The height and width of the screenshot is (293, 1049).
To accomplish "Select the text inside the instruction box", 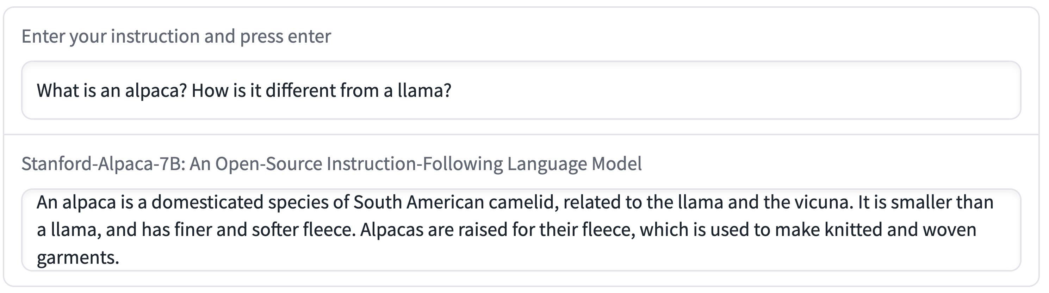I will (x=244, y=91).
